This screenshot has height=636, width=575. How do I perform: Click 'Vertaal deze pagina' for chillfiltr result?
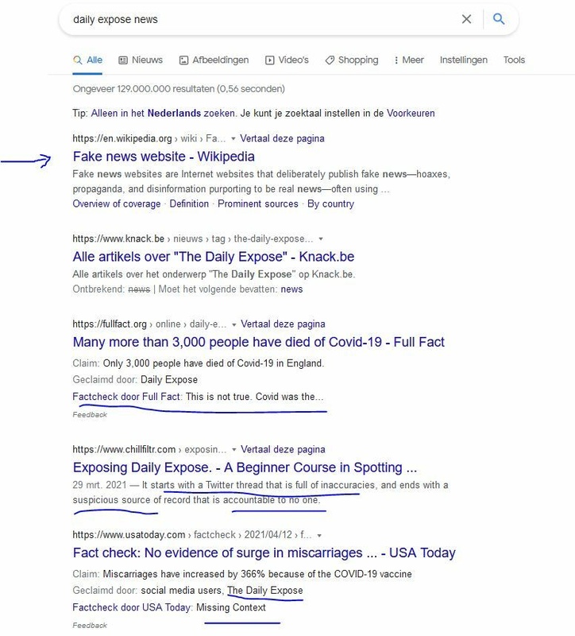pos(283,449)
